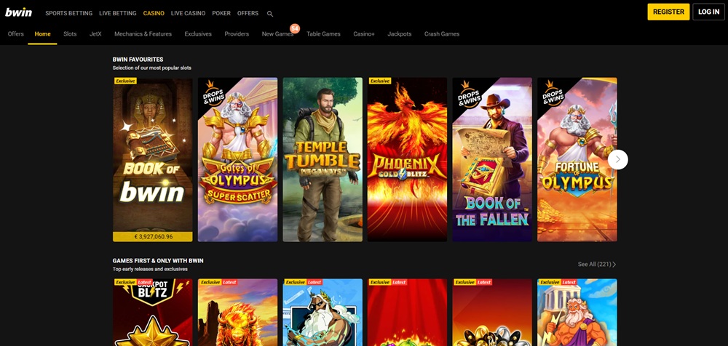Viewport: 728px width, 346px height.
Task: Launch Phoenix Gold Blitz game
Action: (407, 159)
